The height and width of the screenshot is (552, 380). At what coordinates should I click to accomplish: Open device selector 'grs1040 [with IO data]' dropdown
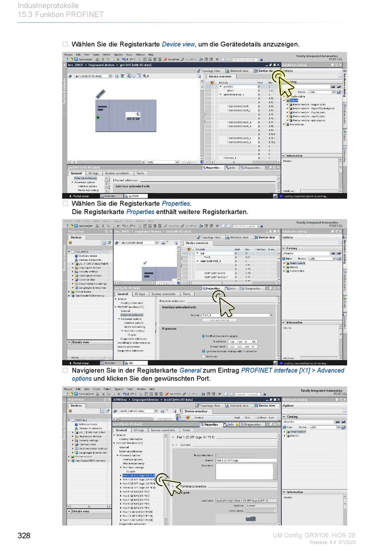(110, 76)
